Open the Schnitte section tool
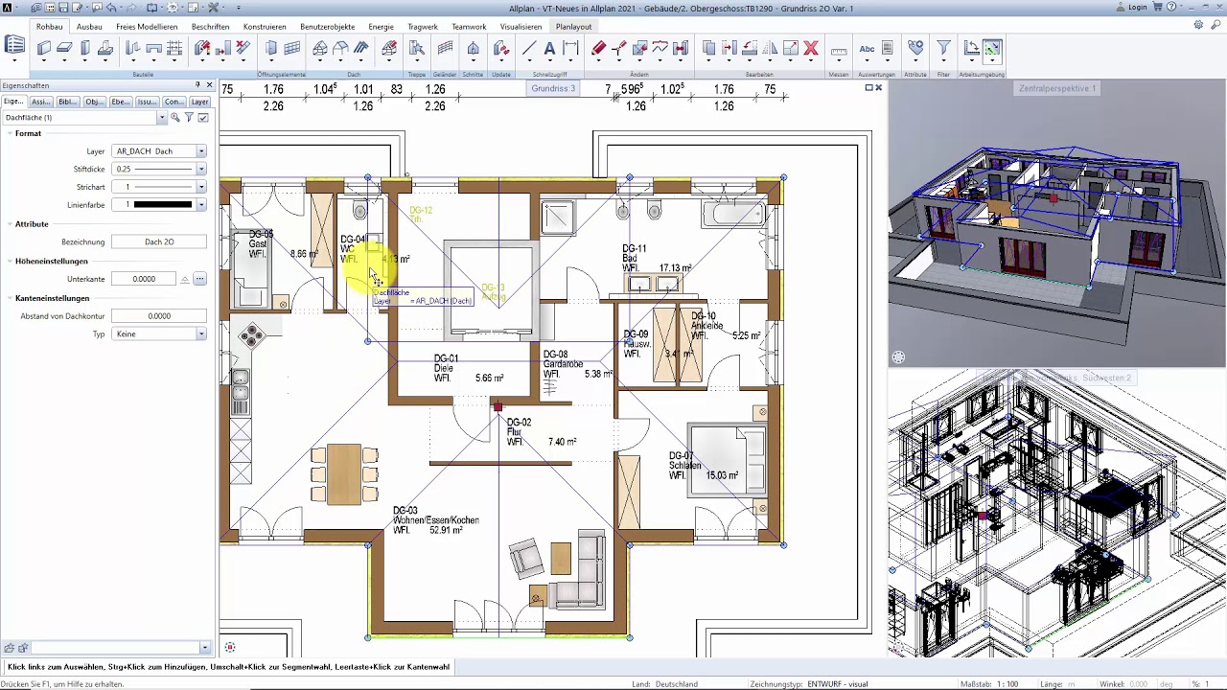 pyautogui.click(x=473, y=48)
